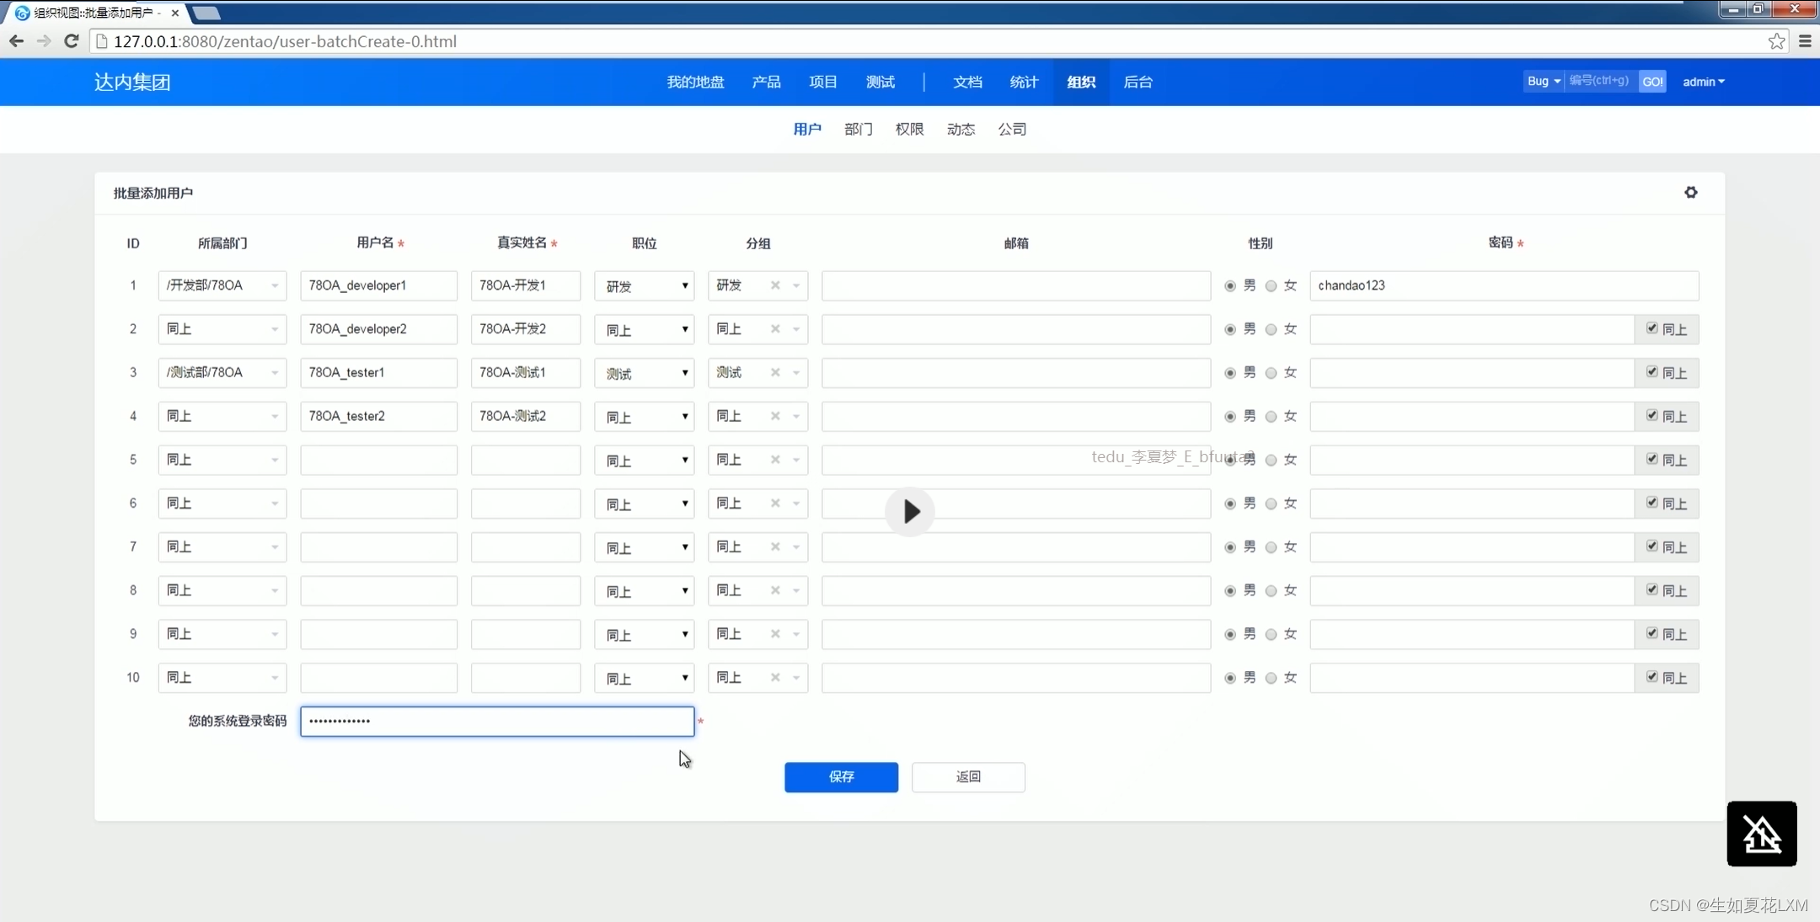
Task: Open the Bug search type dropdown
Action: click(1544, 82)
